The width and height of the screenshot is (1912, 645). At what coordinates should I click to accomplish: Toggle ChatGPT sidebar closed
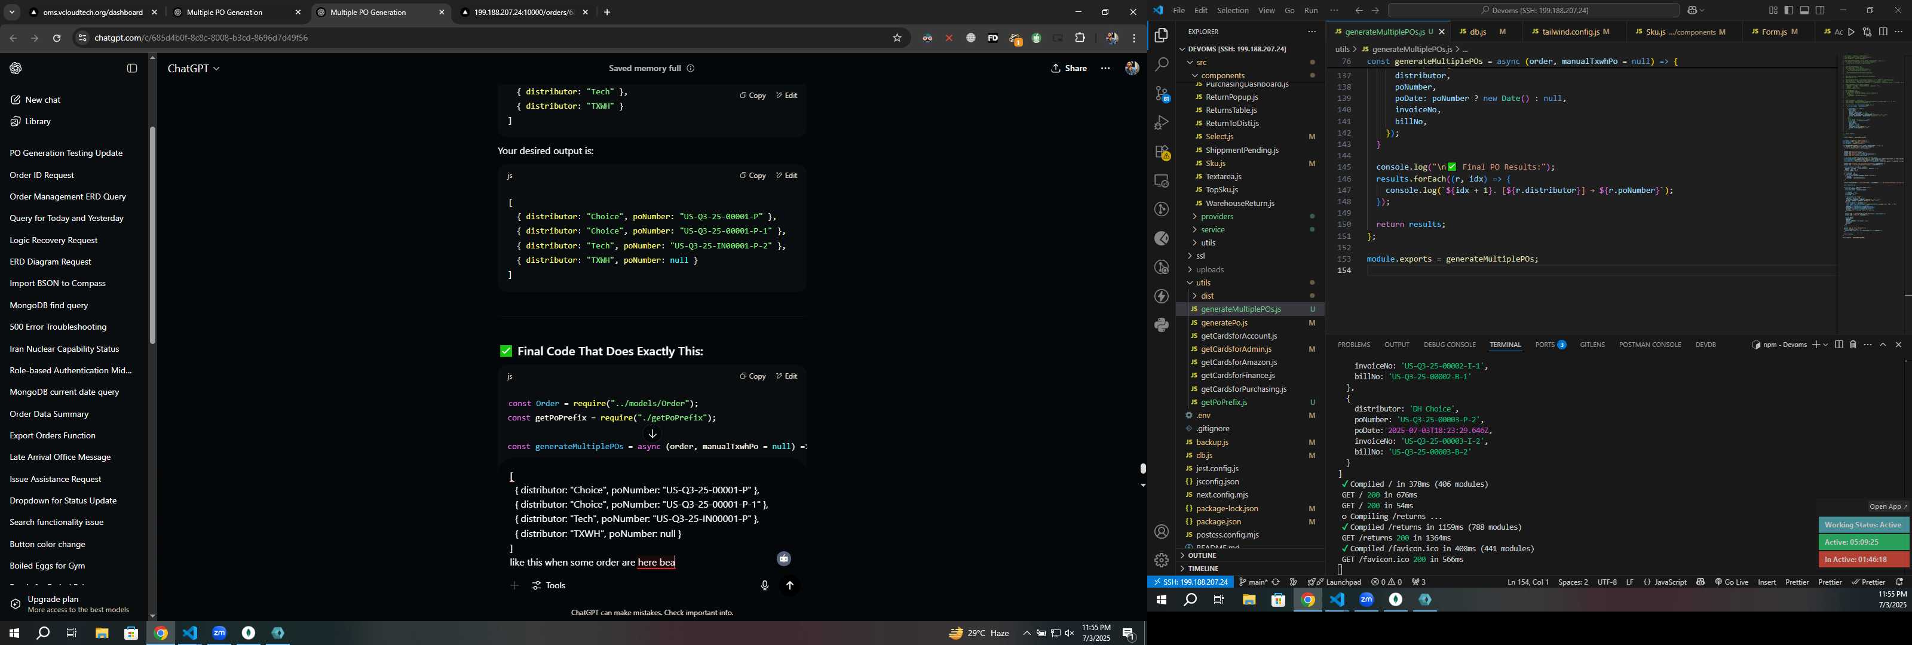132,68
